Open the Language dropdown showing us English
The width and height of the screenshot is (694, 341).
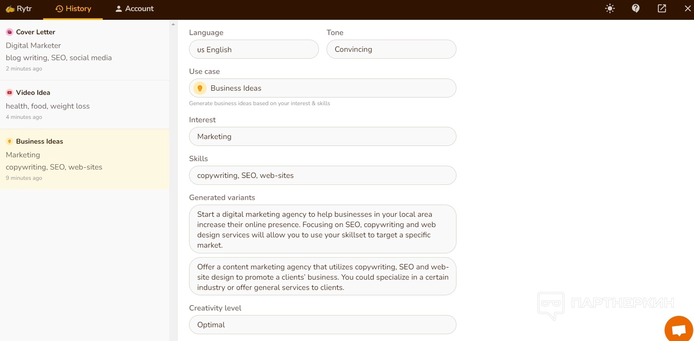pyautogui.click(x=254, y=50)
